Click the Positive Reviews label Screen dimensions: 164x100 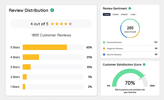(x=114, y=42)
